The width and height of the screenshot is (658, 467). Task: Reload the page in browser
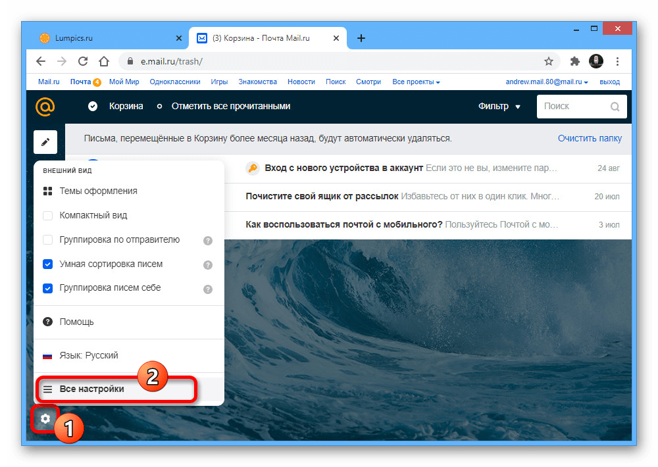83,61
